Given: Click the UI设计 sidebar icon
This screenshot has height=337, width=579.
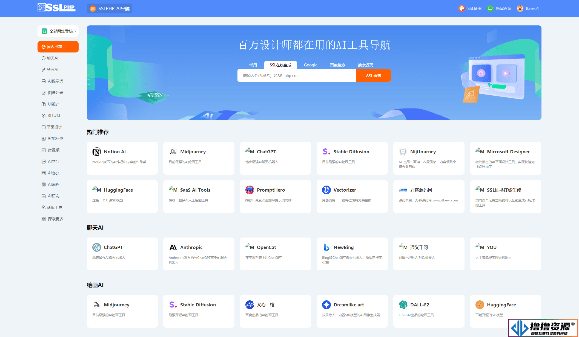Looking at the screenshot, I should 44,104.
